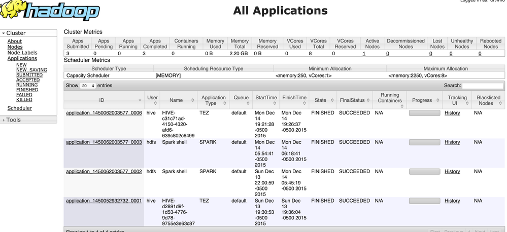
Task: Open application_1450062003577_0002 details
Action: (104, 172)
